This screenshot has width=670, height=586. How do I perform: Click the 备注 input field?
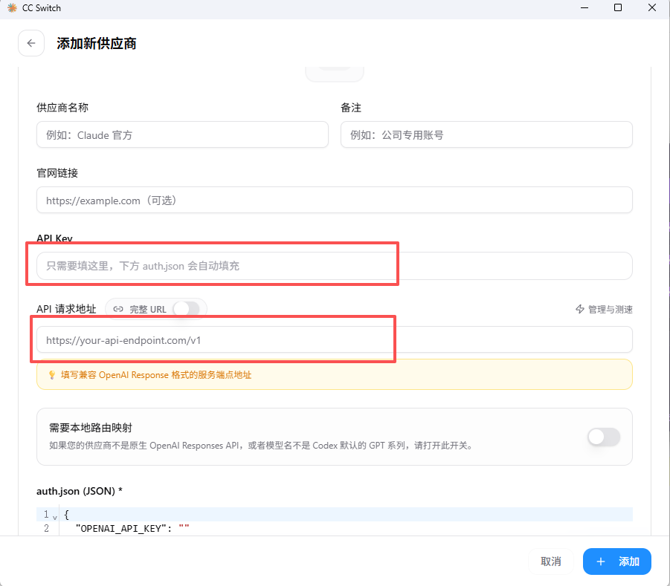click(486, 135)
